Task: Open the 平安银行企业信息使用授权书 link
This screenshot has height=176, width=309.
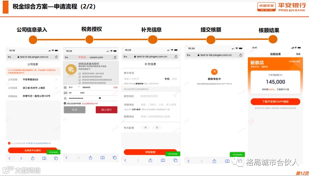Action: click(38, 143)
